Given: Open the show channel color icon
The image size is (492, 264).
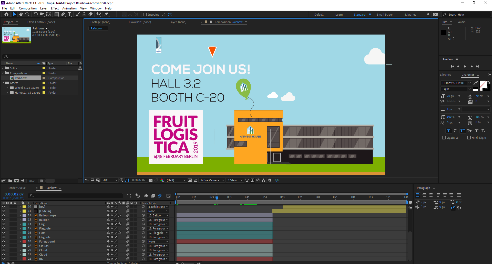Looking at the screenshot, I should tap(162, 180).
